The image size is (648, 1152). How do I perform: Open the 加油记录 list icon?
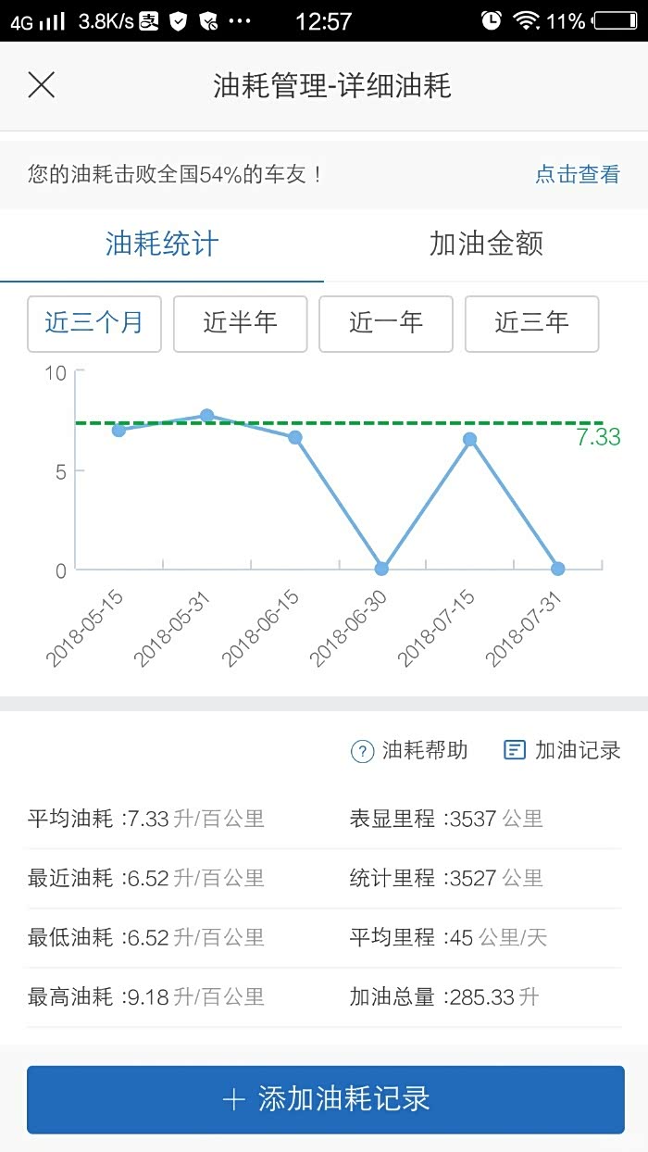(514, 750)
